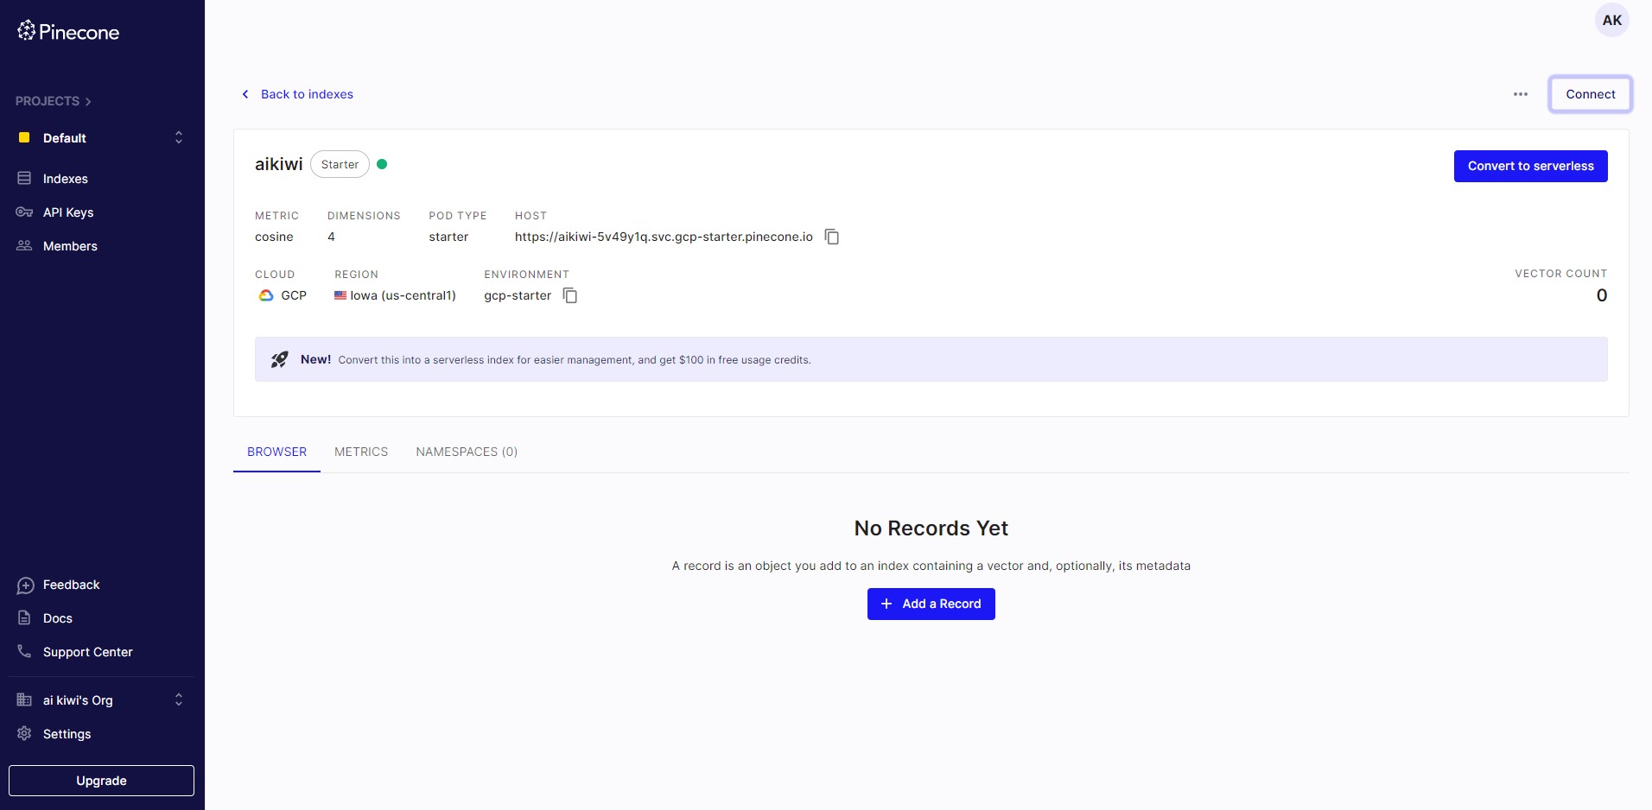Image resolution: width=1652 pixels, height=810 pixels.
Task: Click the back arrow chevron
Action: pyautogui.click(x=245, y=94)
